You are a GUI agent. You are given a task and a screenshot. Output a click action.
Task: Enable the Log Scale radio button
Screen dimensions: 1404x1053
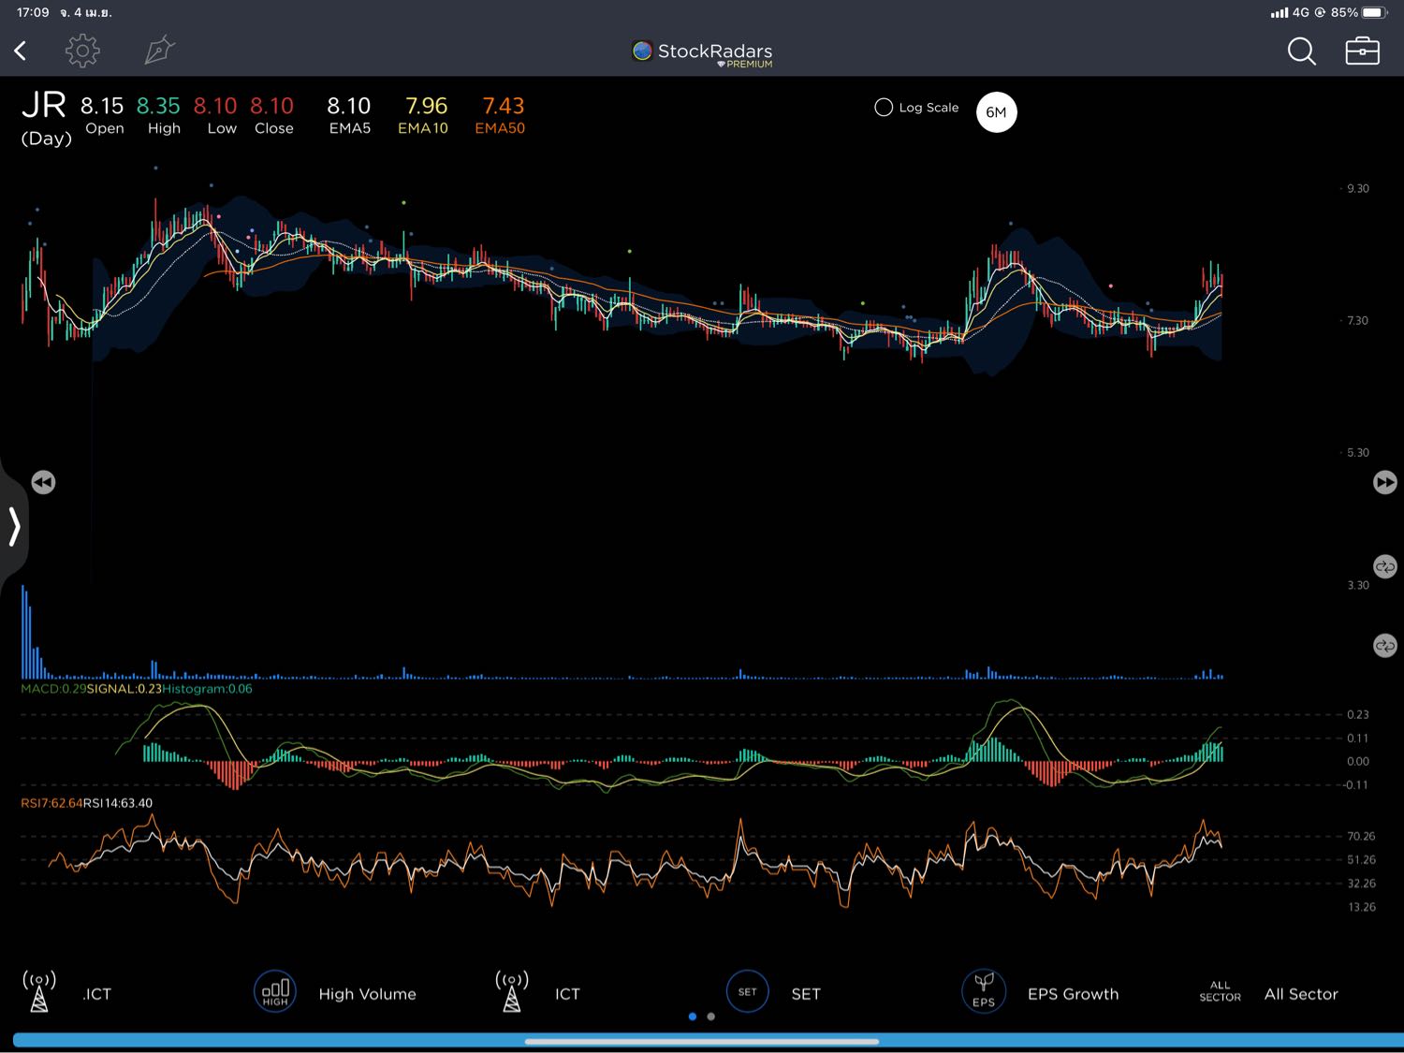point(884,108)
